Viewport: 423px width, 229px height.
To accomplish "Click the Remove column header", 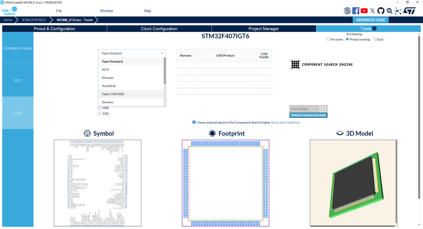I will point(185,55).
